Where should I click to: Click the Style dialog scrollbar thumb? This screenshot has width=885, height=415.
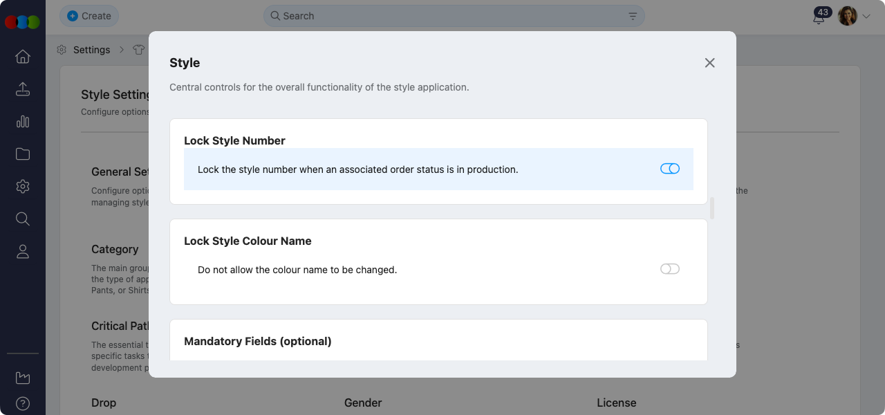point(712,208)
